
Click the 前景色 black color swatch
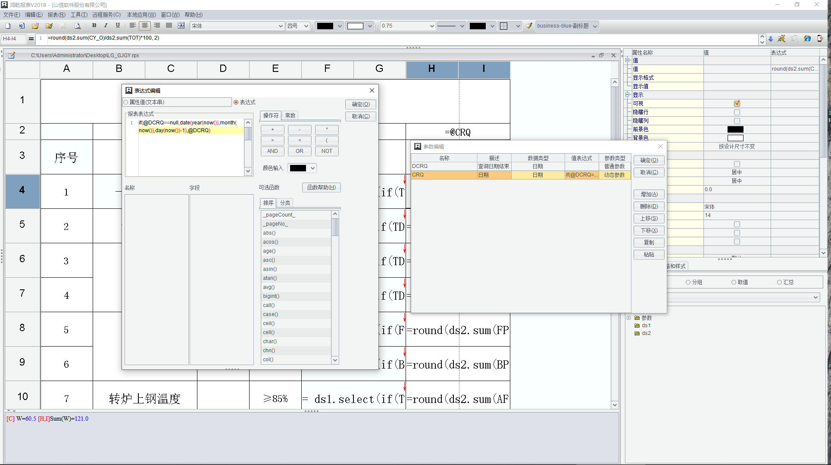click(735, 129)
